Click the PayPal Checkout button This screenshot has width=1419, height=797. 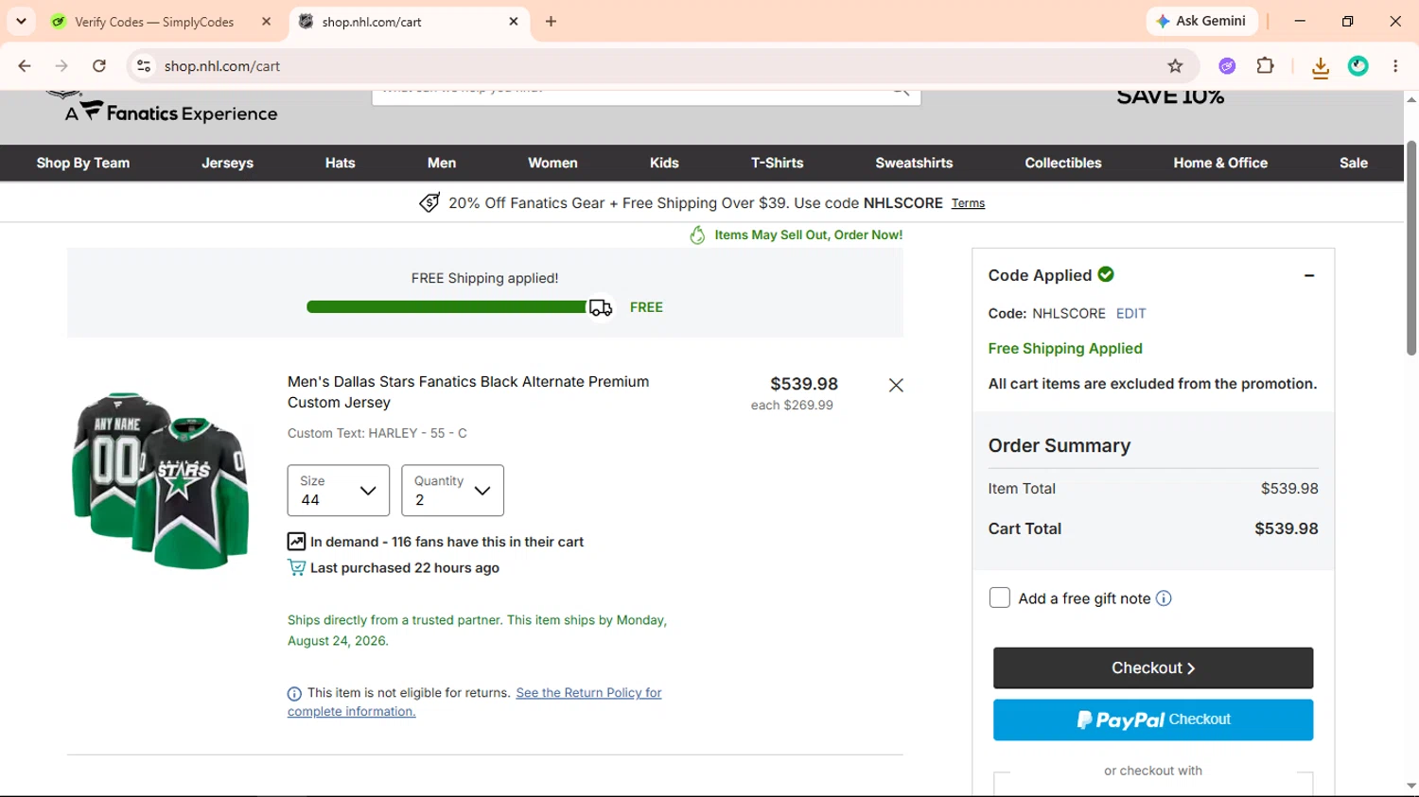[x=1153, y=720]
